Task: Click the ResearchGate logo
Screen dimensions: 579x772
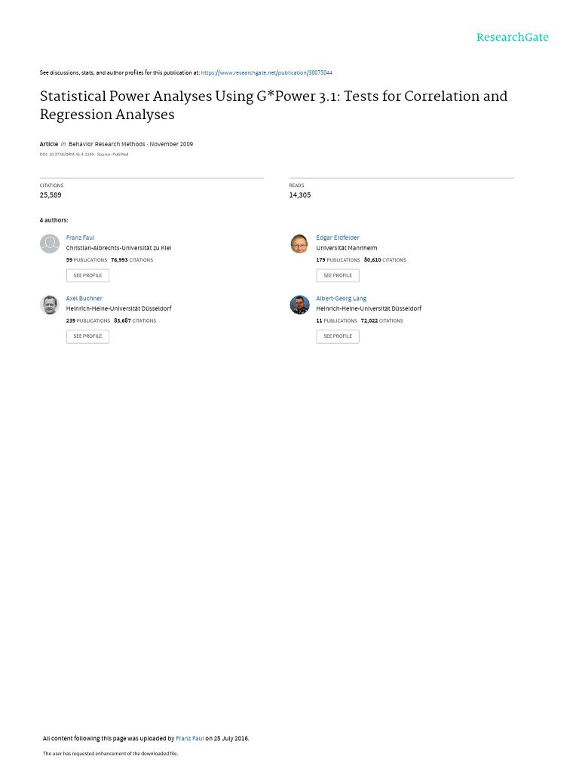Action: (x=512, y=37)
